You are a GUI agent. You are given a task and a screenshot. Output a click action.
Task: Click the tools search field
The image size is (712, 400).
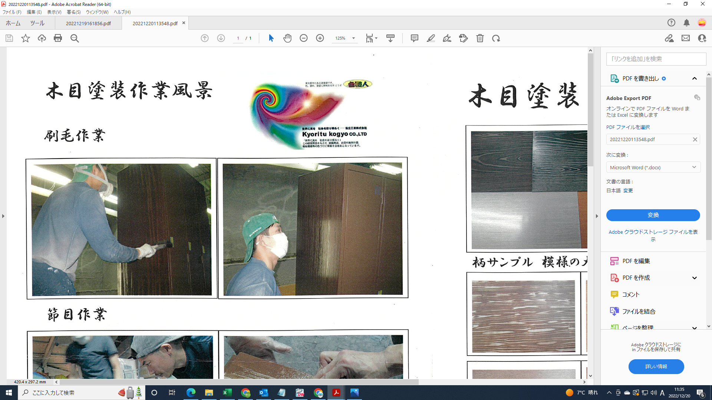(x=656, y=59)
